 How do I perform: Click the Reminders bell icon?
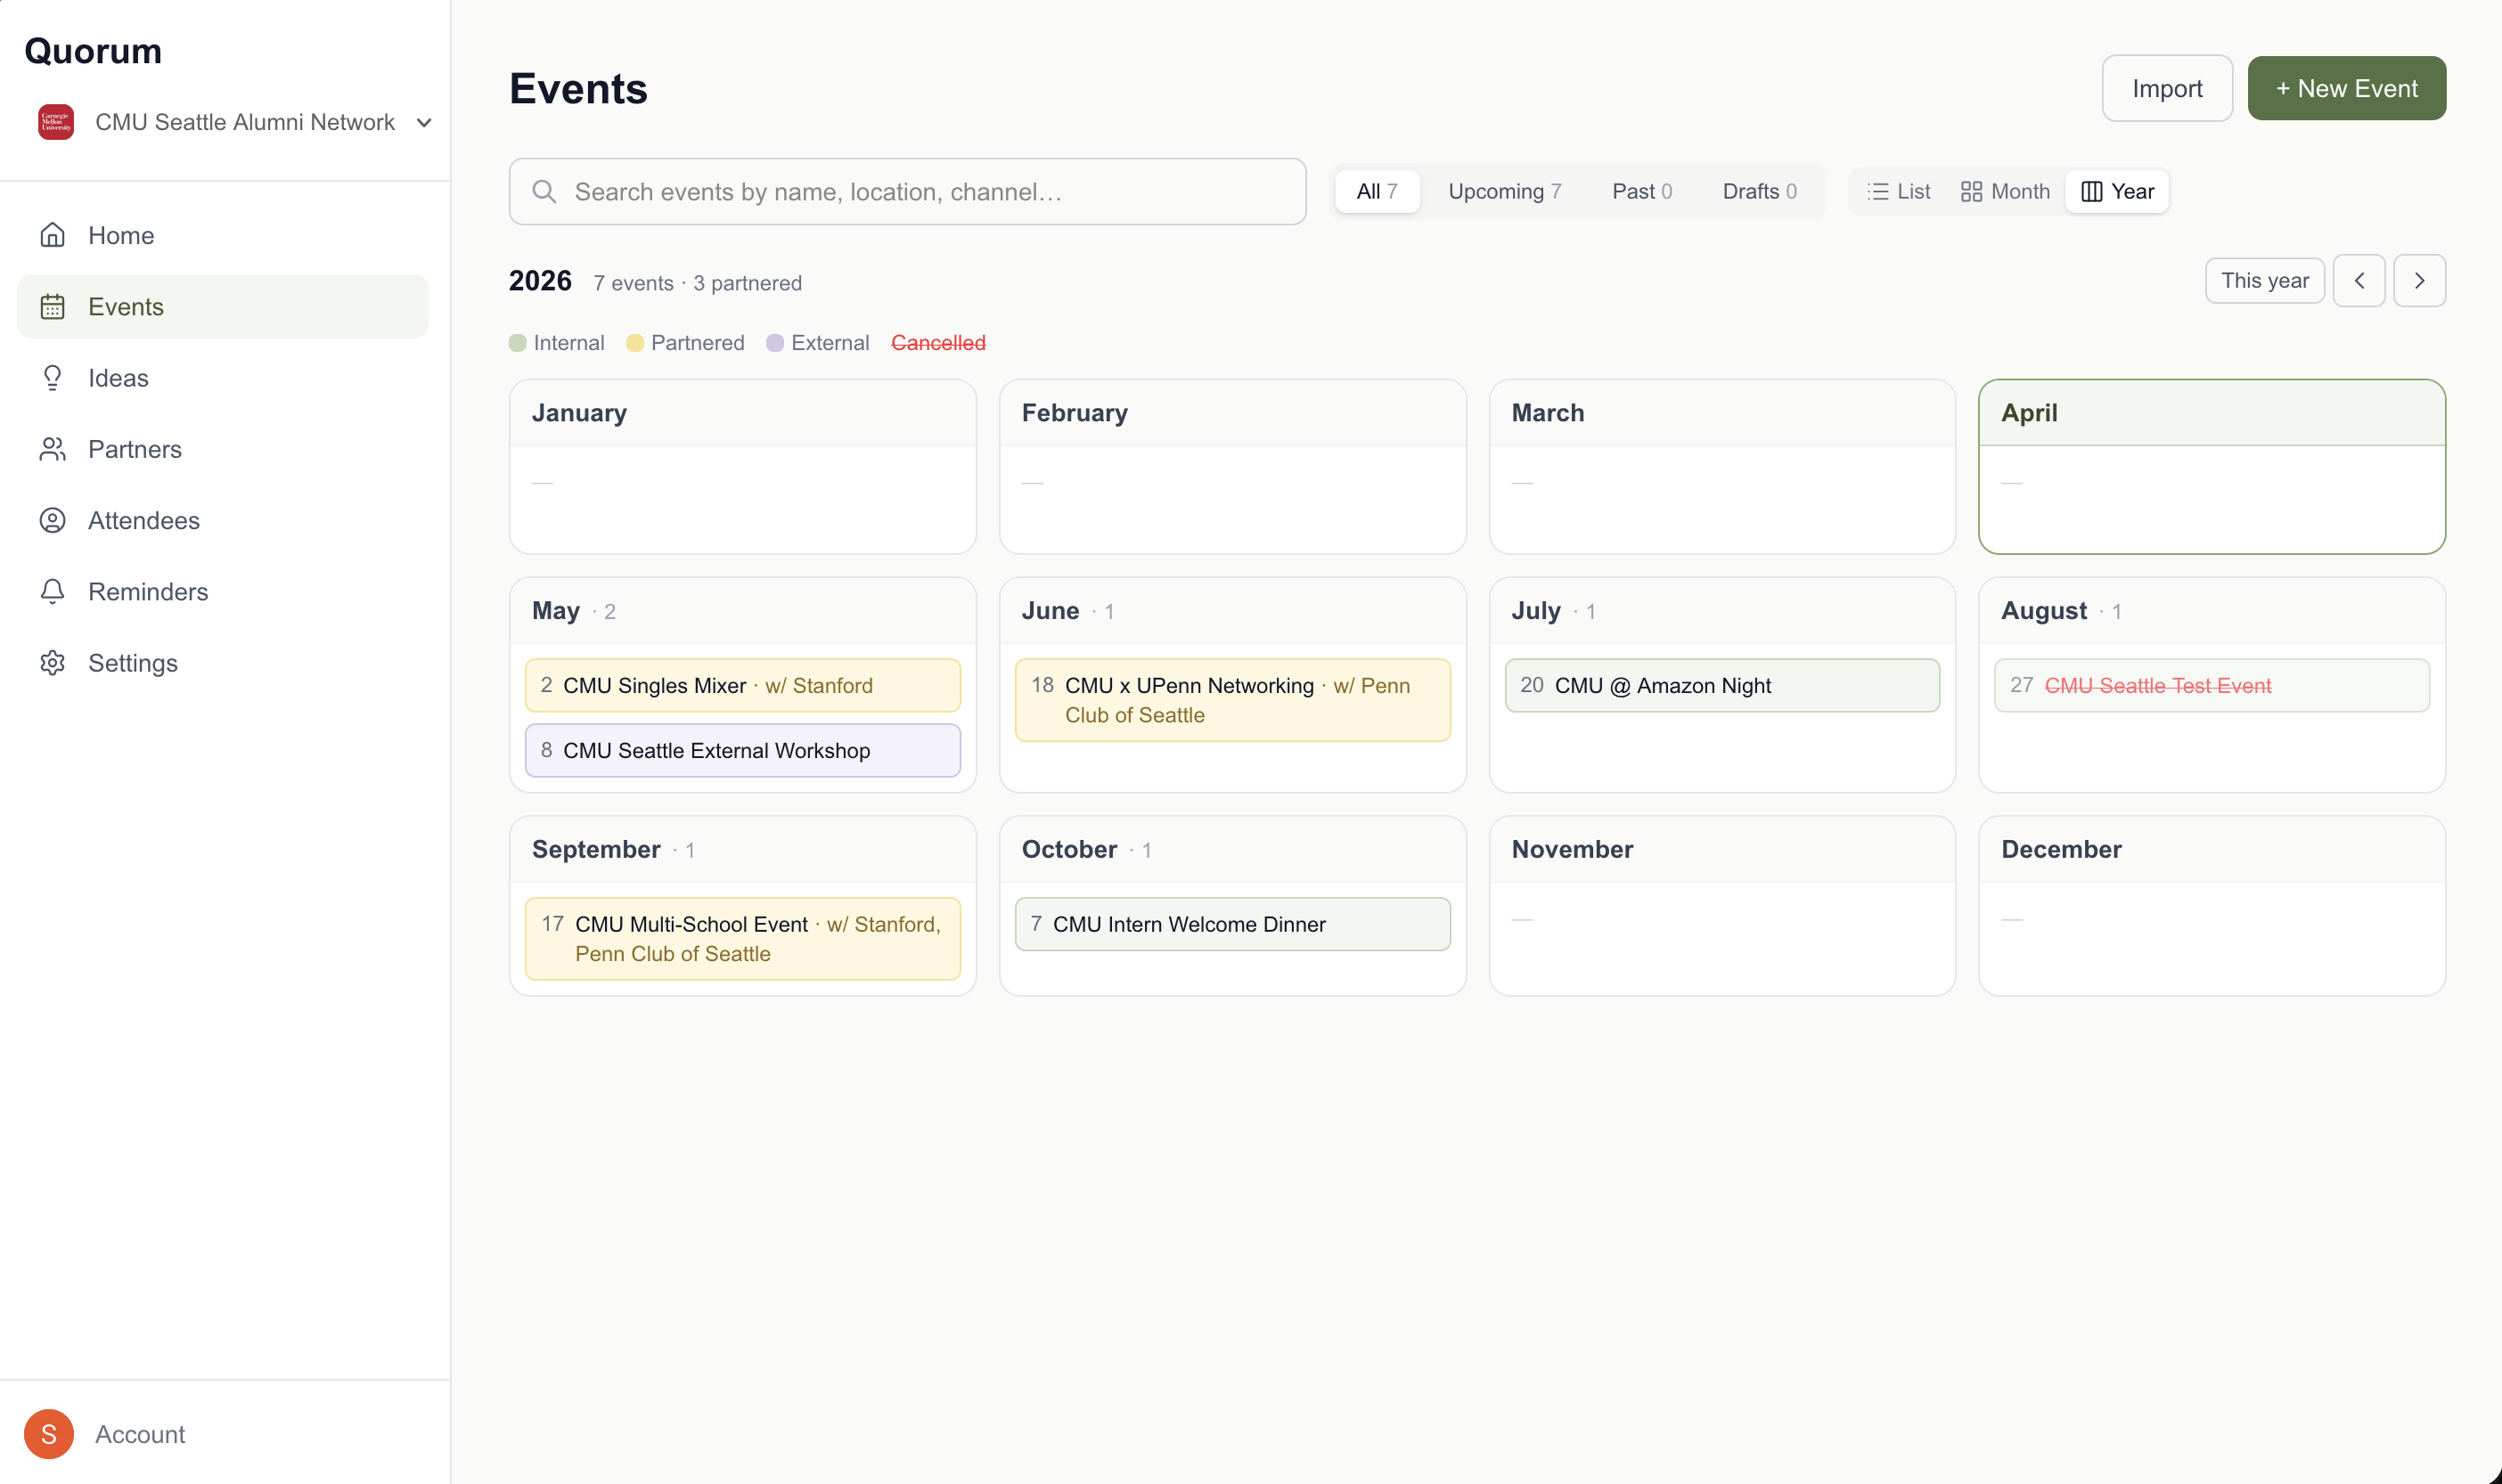pyautogui.click(x=52, y=591)
